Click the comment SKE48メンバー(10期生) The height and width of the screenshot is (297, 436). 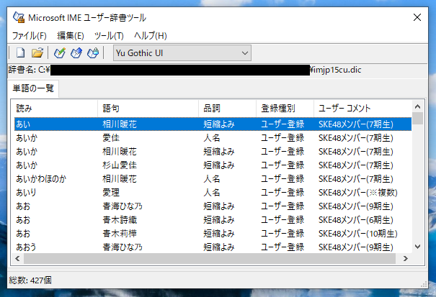point(358,234)
